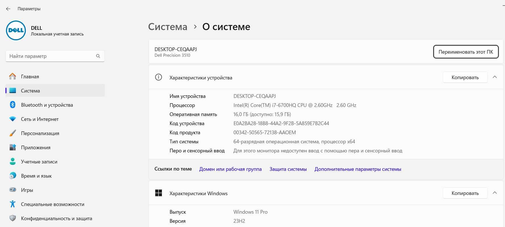505x227 pixels.
Task: Copy device specs with Копировать button
Action: click(x=465, y=77)
